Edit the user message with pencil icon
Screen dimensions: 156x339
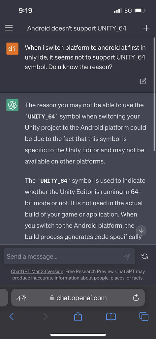click(143, 81)
